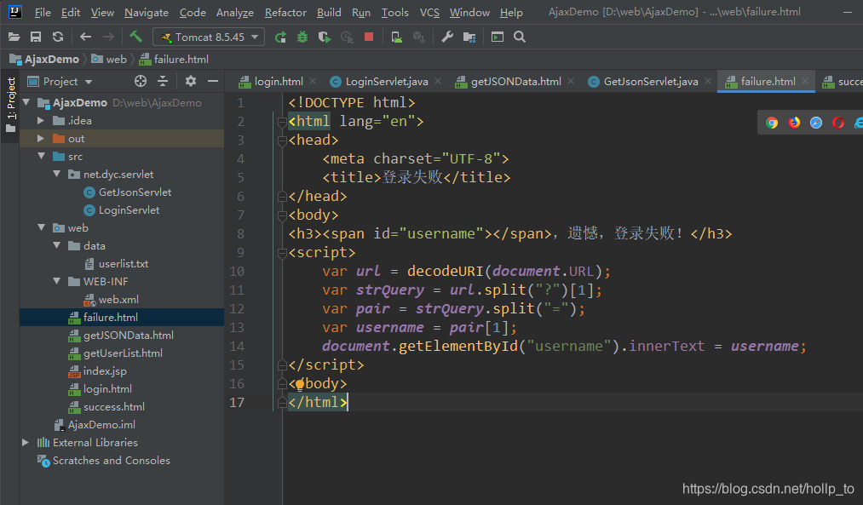863x505 pixels.
Task: Click the Collapse All icon in Project panel
Action: click(x=163, y=82)
